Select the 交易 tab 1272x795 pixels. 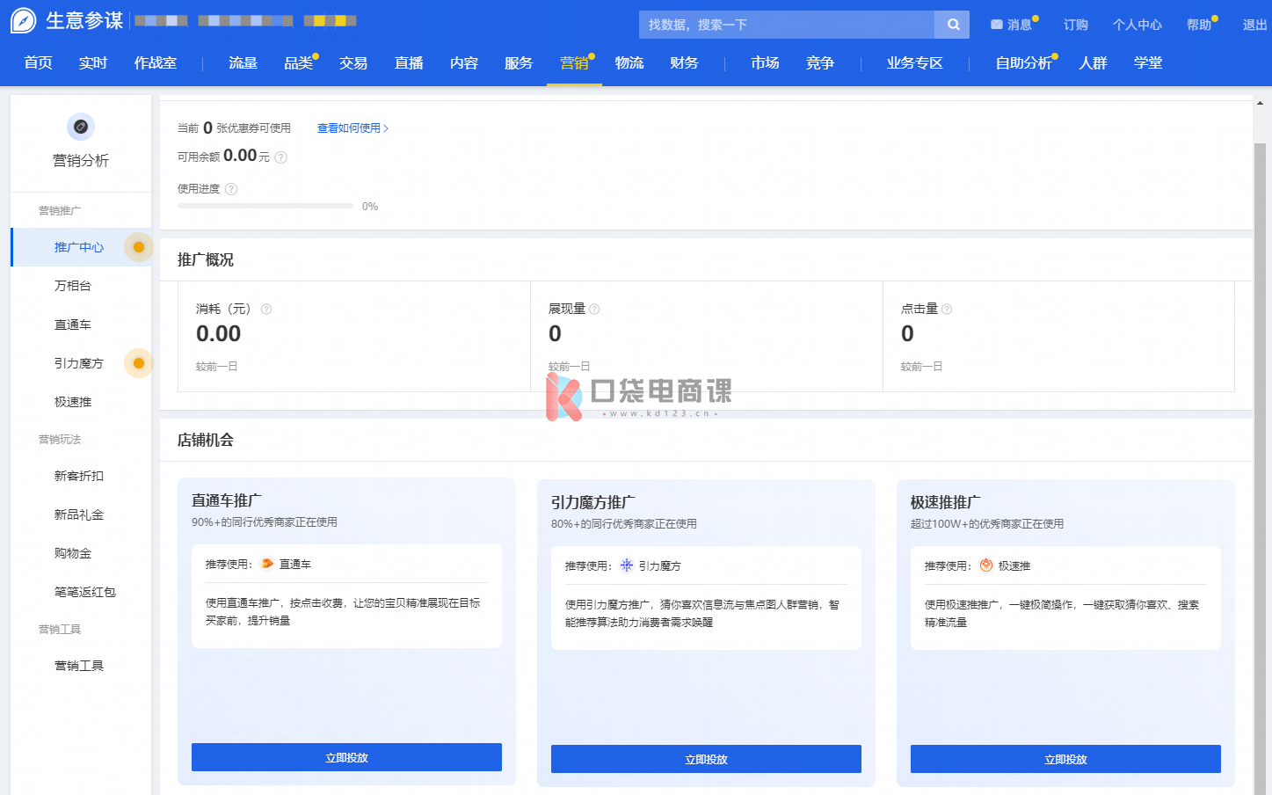click(x=353, y=63)
